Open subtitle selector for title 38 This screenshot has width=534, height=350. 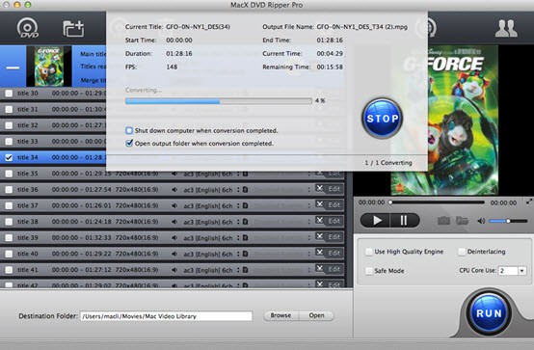tap(308, 222)
